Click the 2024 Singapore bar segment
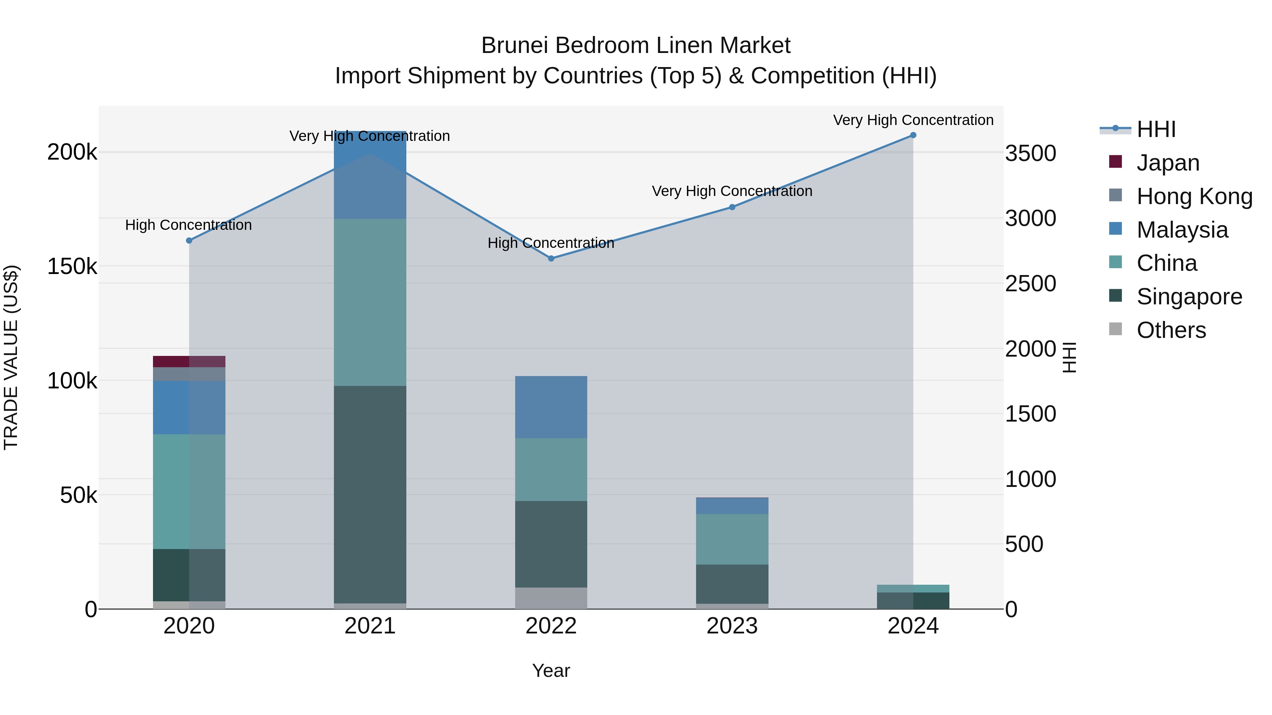The width and height of the screenshot is (1272, 715). click(913, 601)
